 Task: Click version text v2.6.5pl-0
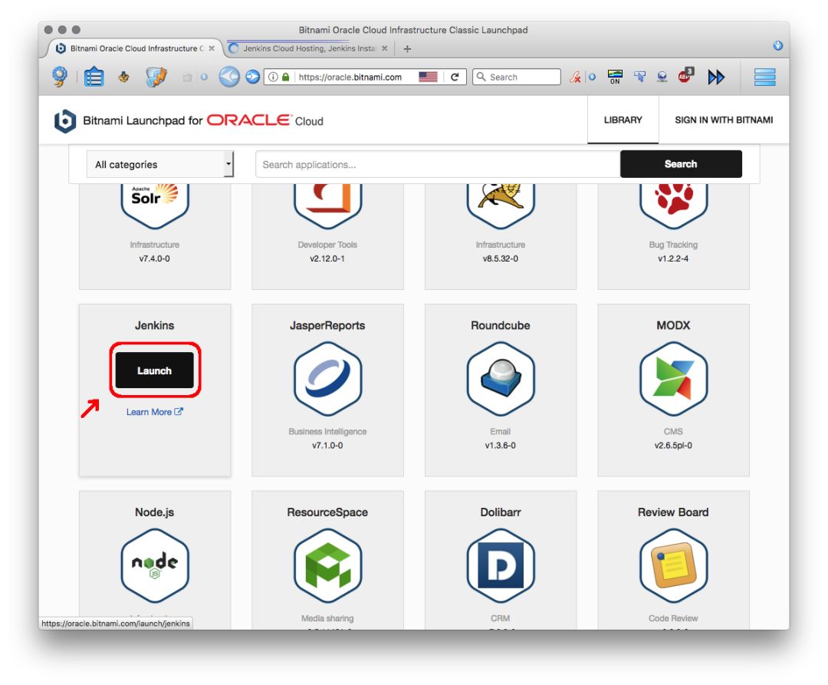pyautogui.click(x=673, y=446)
